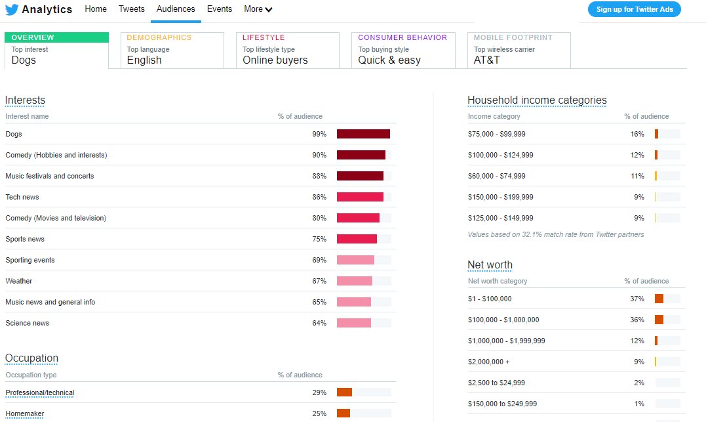Click the Twitter bird logo

coord(12,10)
